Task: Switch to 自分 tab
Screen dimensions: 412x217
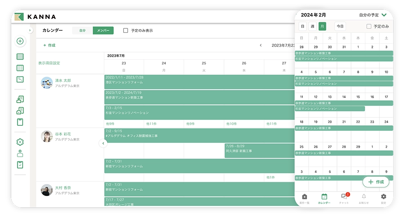Action: click(x=82, y=30)
